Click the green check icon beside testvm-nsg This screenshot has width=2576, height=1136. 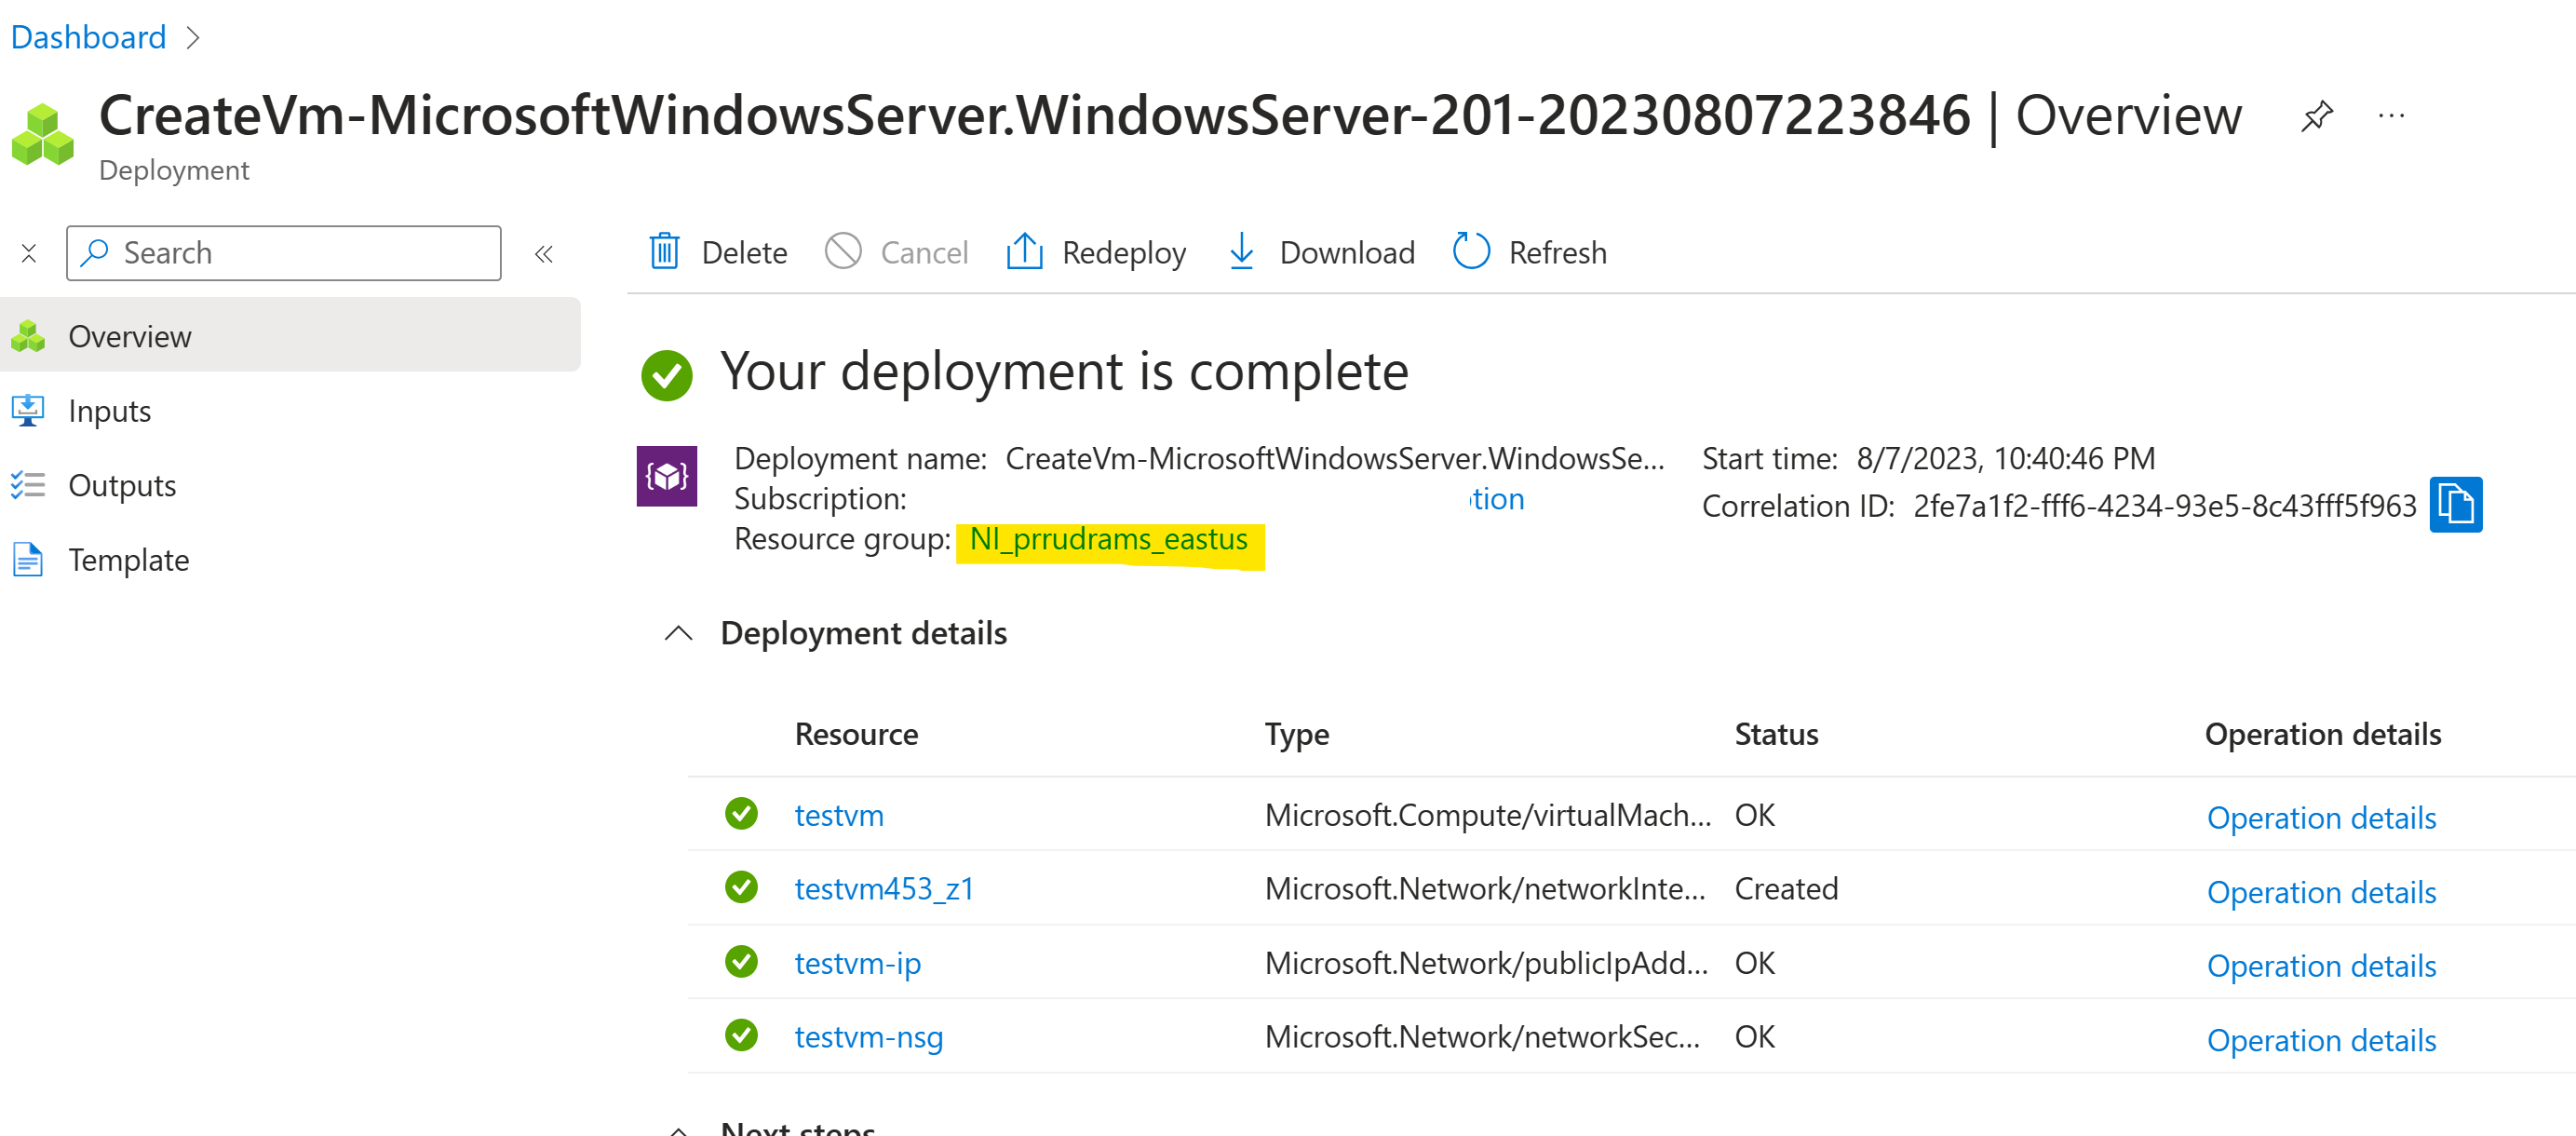(x=741, y=1035)
